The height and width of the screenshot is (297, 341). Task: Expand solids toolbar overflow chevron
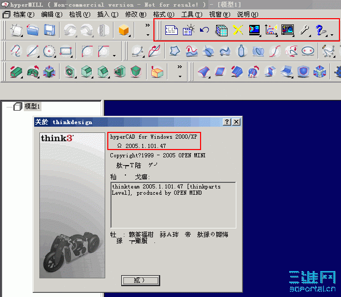(180, 67)
